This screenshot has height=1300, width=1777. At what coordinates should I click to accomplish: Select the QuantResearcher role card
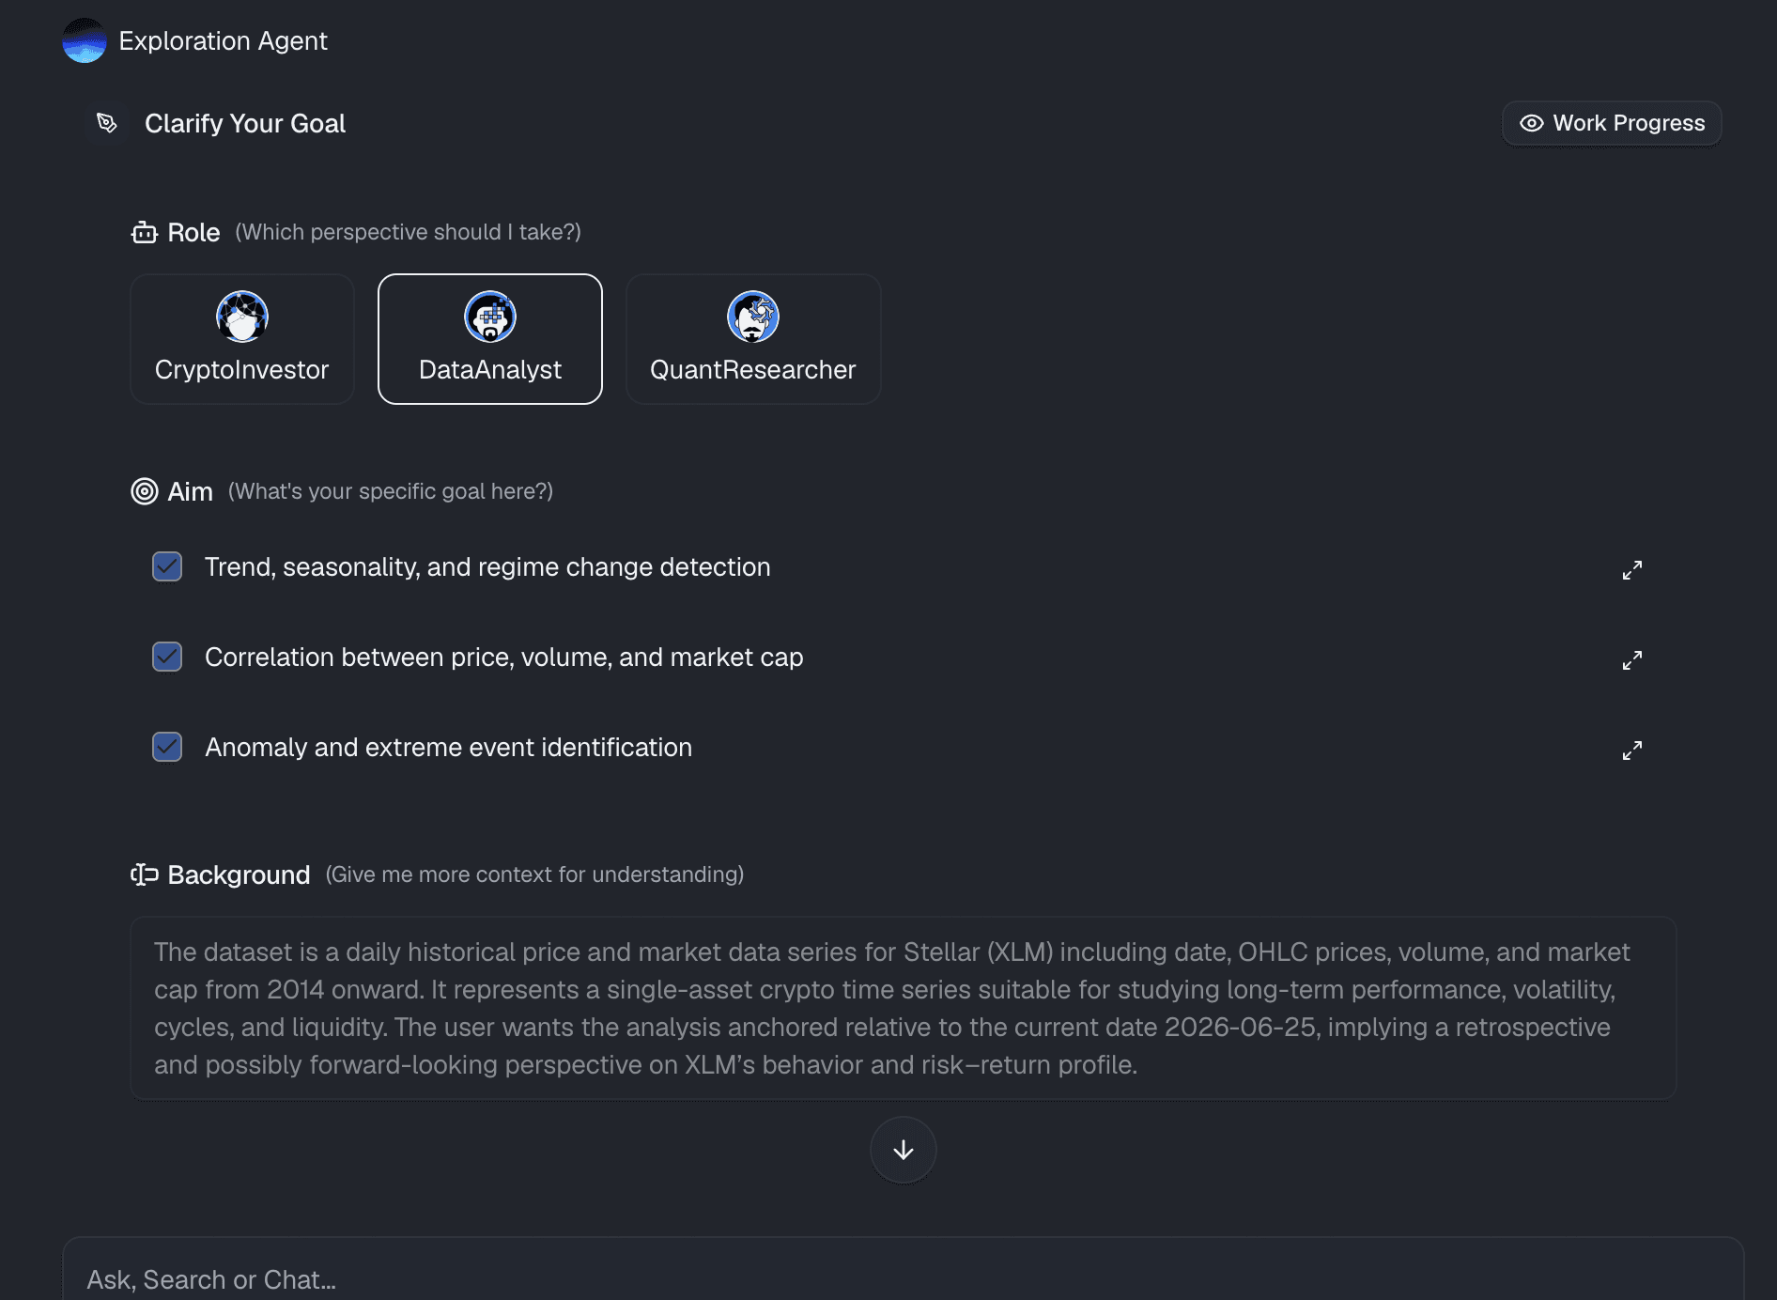point(753,339)
